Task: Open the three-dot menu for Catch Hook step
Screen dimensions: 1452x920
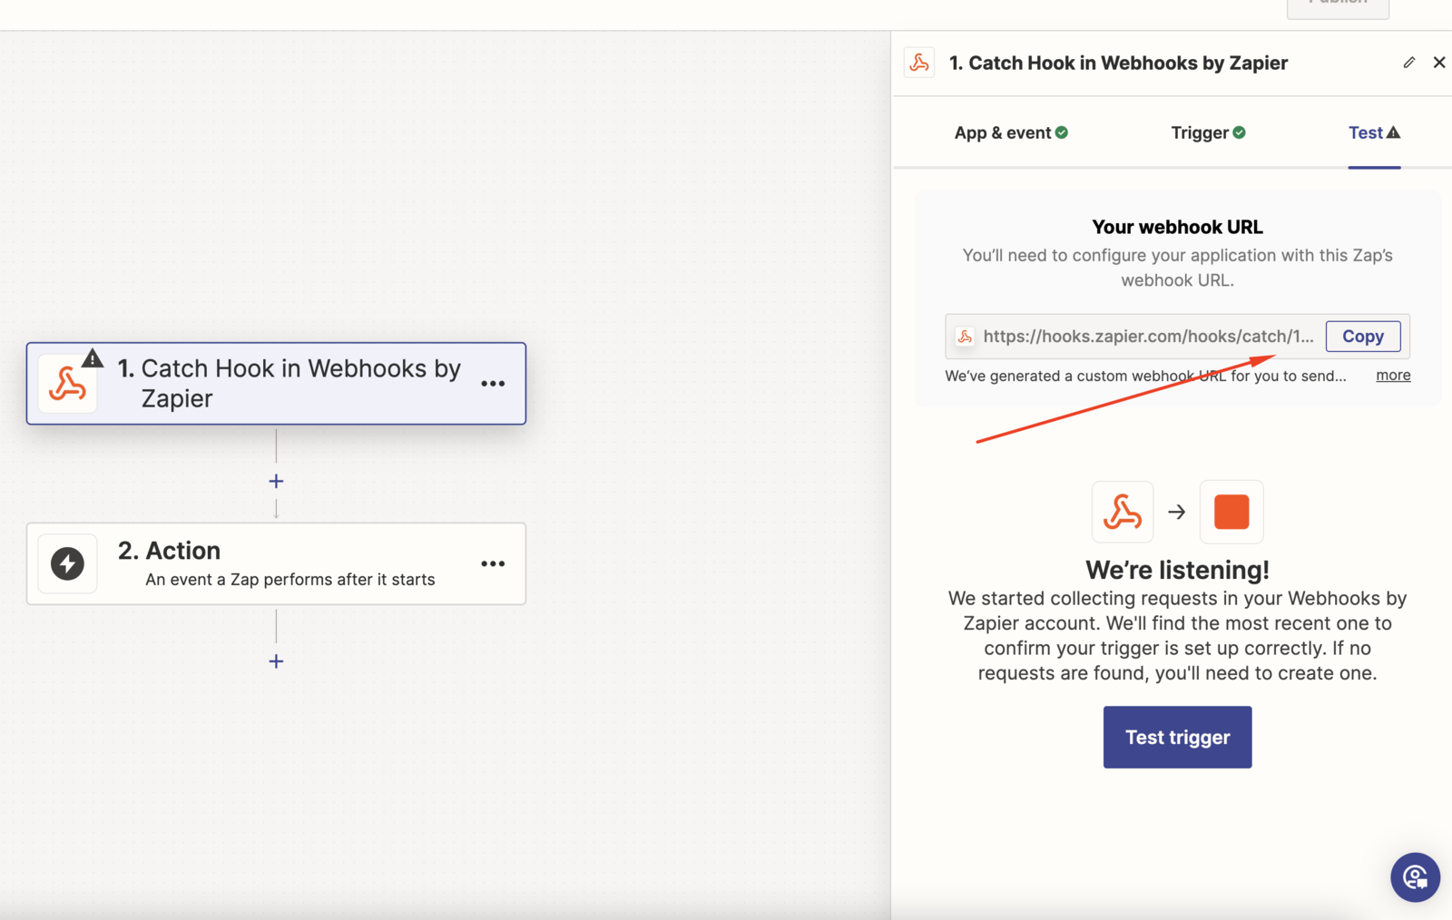Action: pos(493,384)
